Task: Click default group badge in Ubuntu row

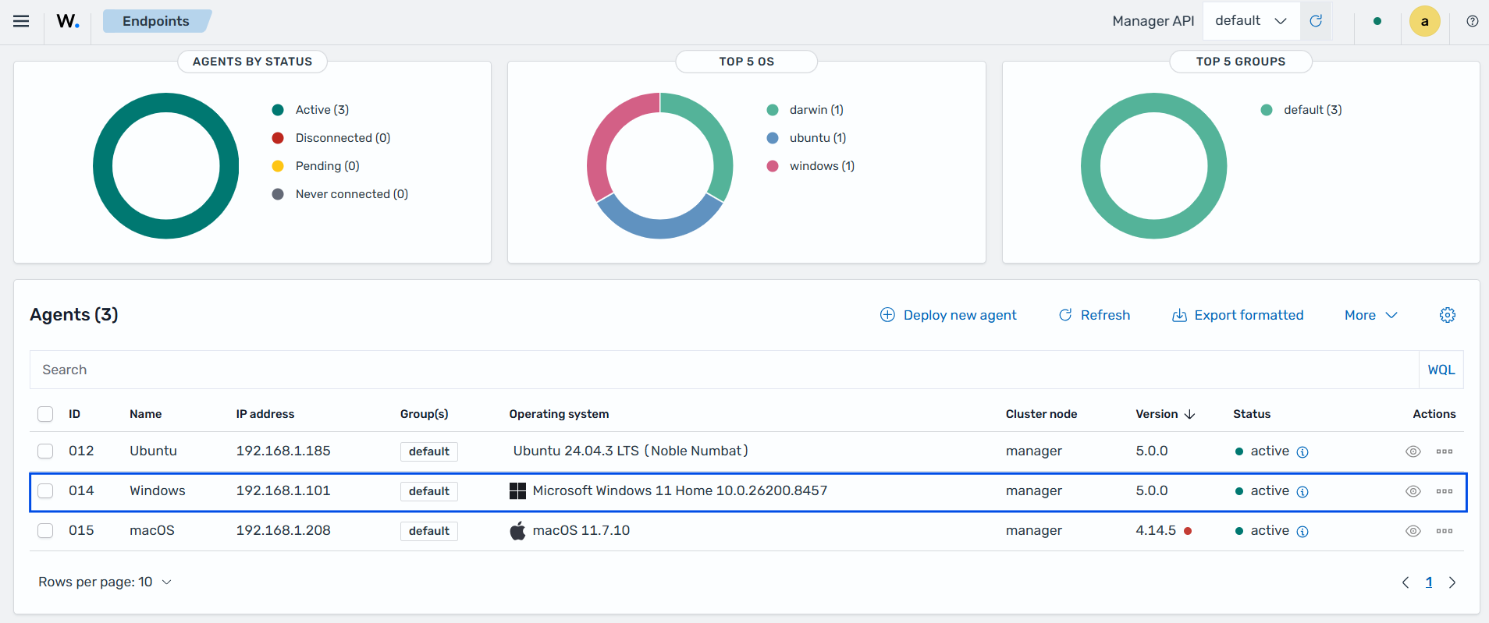Action: [429, 451]
